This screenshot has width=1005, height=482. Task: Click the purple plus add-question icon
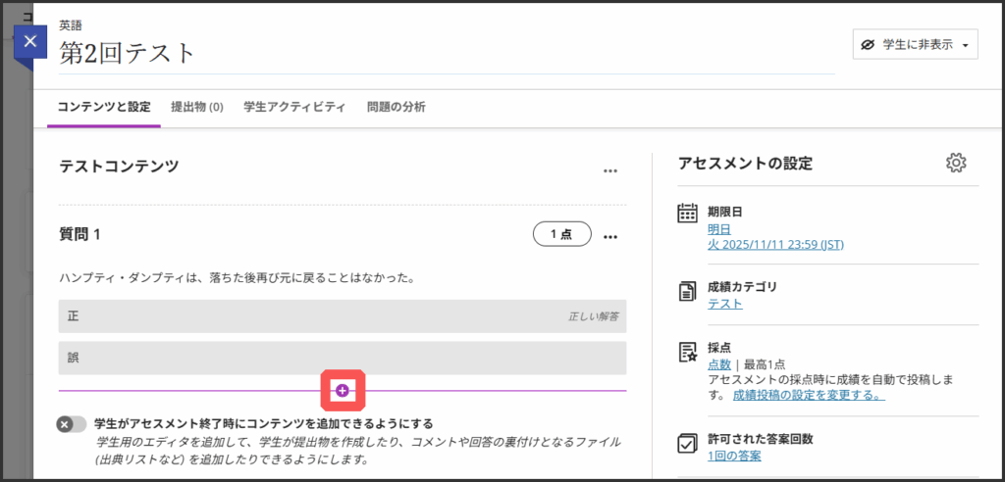[342, 391]
